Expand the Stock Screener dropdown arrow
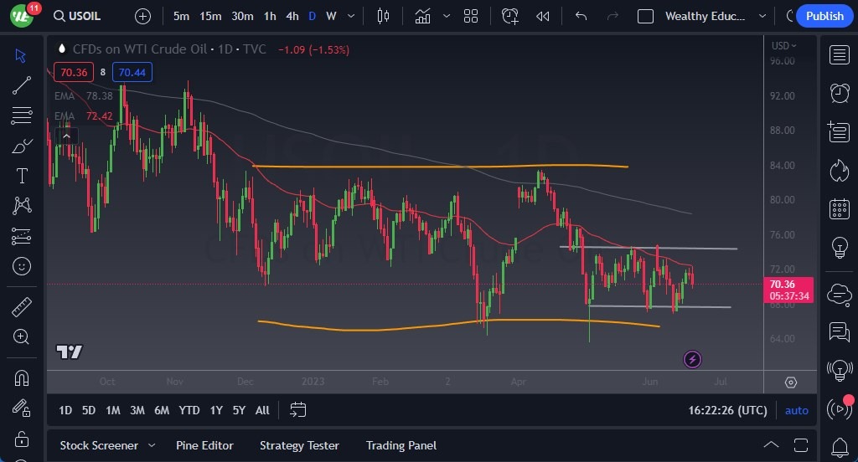This screenshot has height=462, width=858. click(152, 445)
